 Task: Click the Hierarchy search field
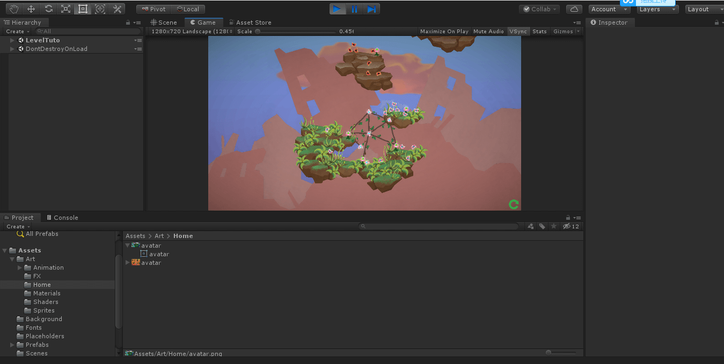pos(87,31)
